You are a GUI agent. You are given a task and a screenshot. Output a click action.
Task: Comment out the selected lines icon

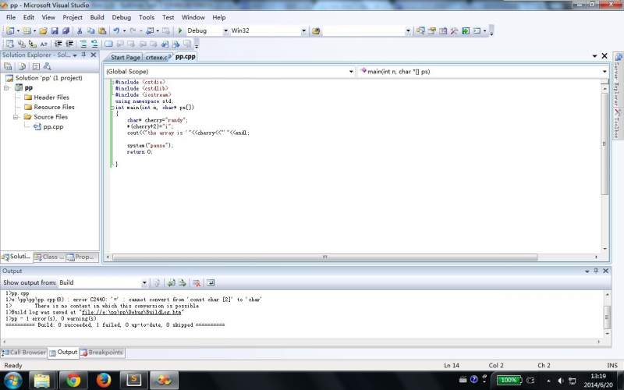point(83,44)
